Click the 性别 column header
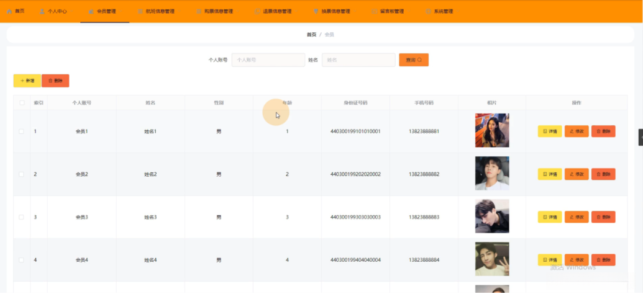This screenshot has width=643, height=294. pyautogui.click(x=219, y=103)
